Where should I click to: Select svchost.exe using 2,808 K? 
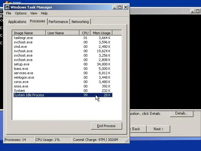63,60
